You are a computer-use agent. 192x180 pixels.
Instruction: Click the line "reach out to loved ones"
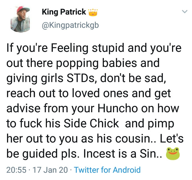pos(67,93)
